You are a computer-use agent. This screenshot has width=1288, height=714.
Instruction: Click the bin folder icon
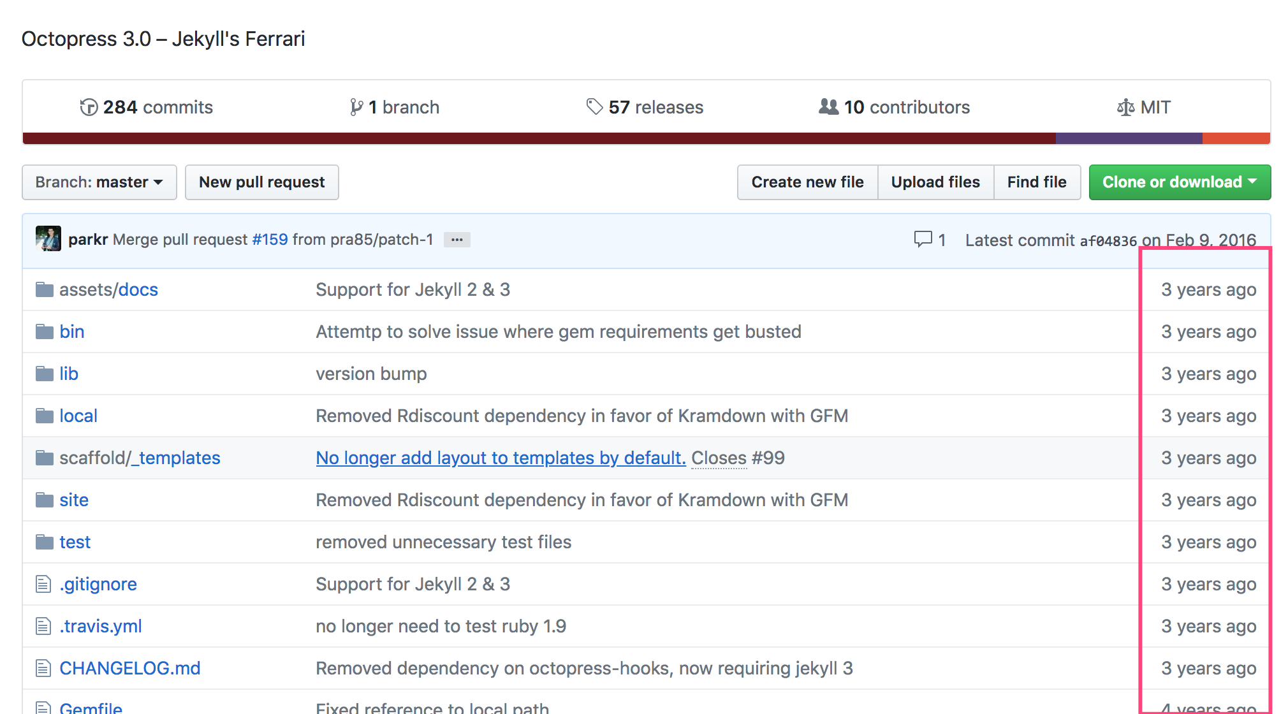(44, 331)
